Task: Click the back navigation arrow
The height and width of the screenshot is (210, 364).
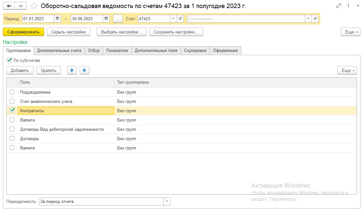Action: point(9,6)
